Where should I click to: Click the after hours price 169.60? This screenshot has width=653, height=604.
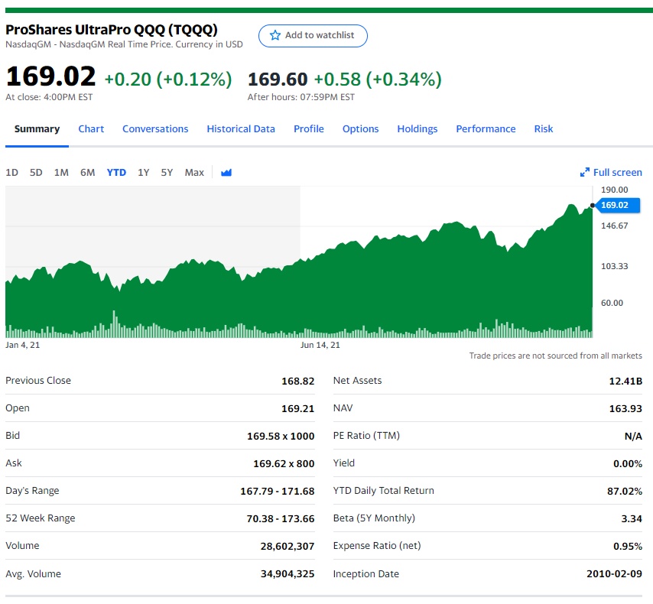(x=278, y=80)
